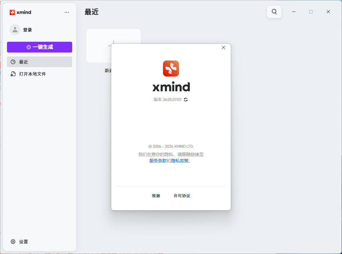
Task: Open the 隐私政策 link
Action: coord(180,161)
